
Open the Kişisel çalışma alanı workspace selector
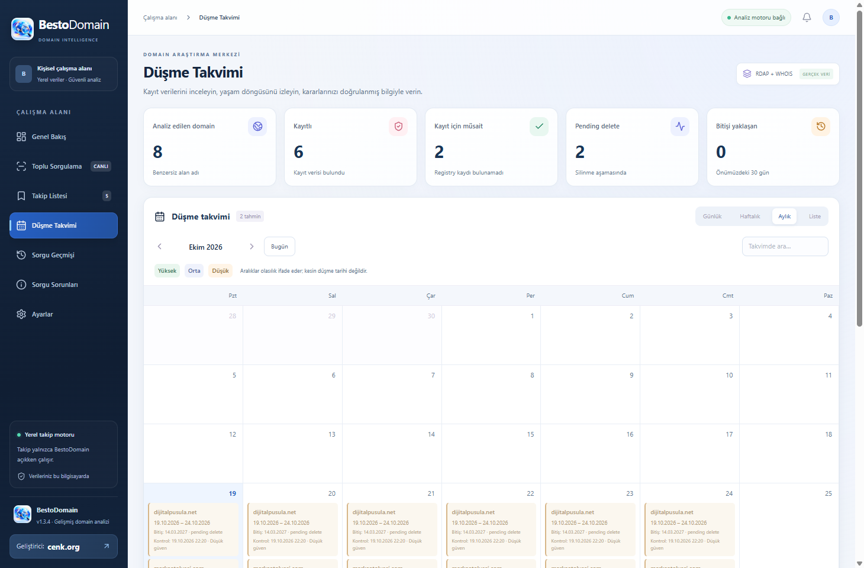tap(63, 74)
